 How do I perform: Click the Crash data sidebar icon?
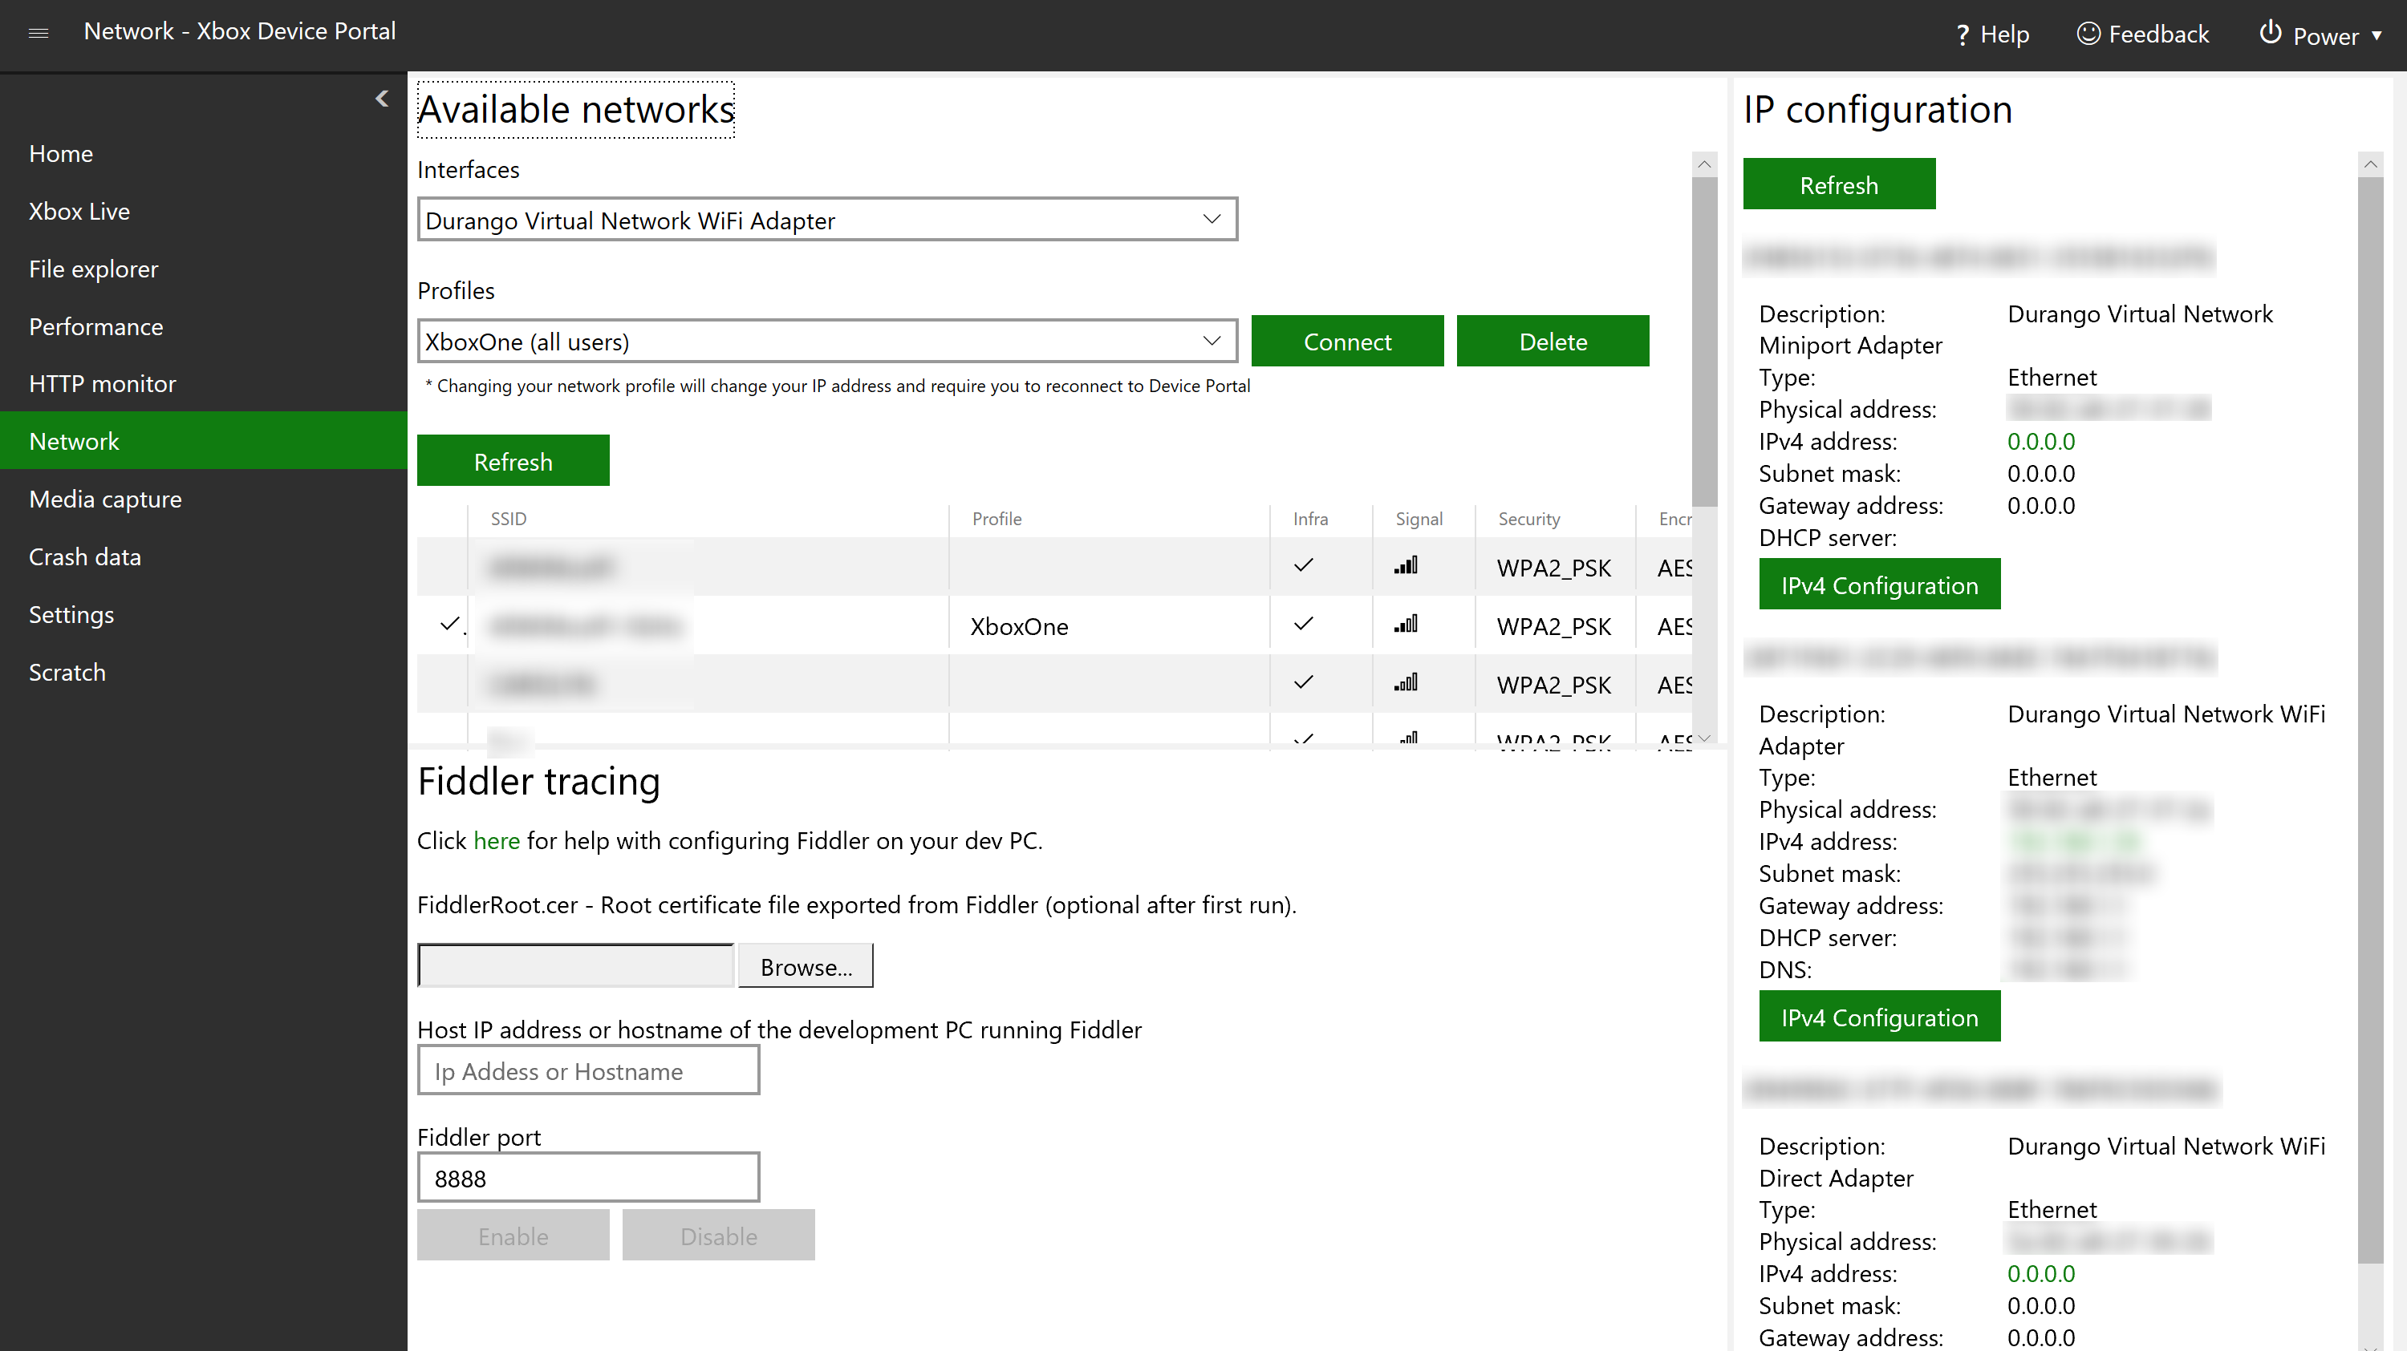(86, 555)
